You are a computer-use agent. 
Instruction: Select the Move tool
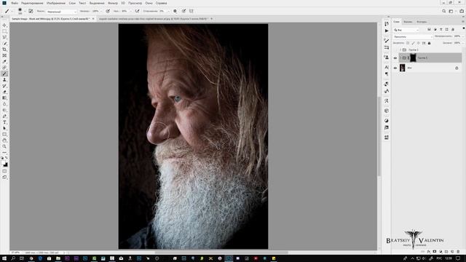4,25
